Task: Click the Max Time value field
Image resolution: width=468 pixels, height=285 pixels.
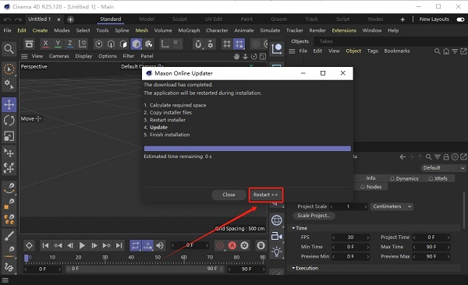Action: pyautogui.click(x=431, y=247)
